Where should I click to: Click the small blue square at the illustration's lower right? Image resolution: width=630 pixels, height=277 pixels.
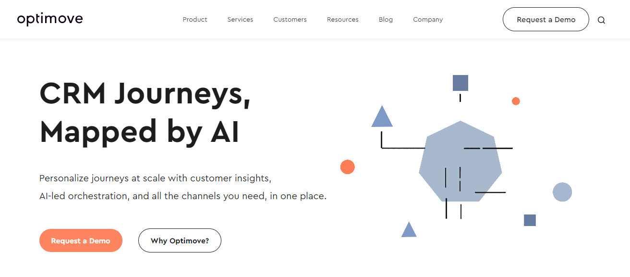pos(530,220)
